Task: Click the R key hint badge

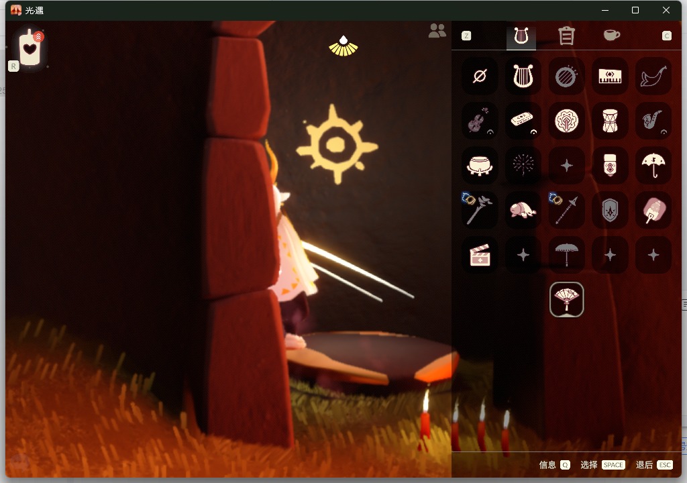Action: [x=13, y=66]
